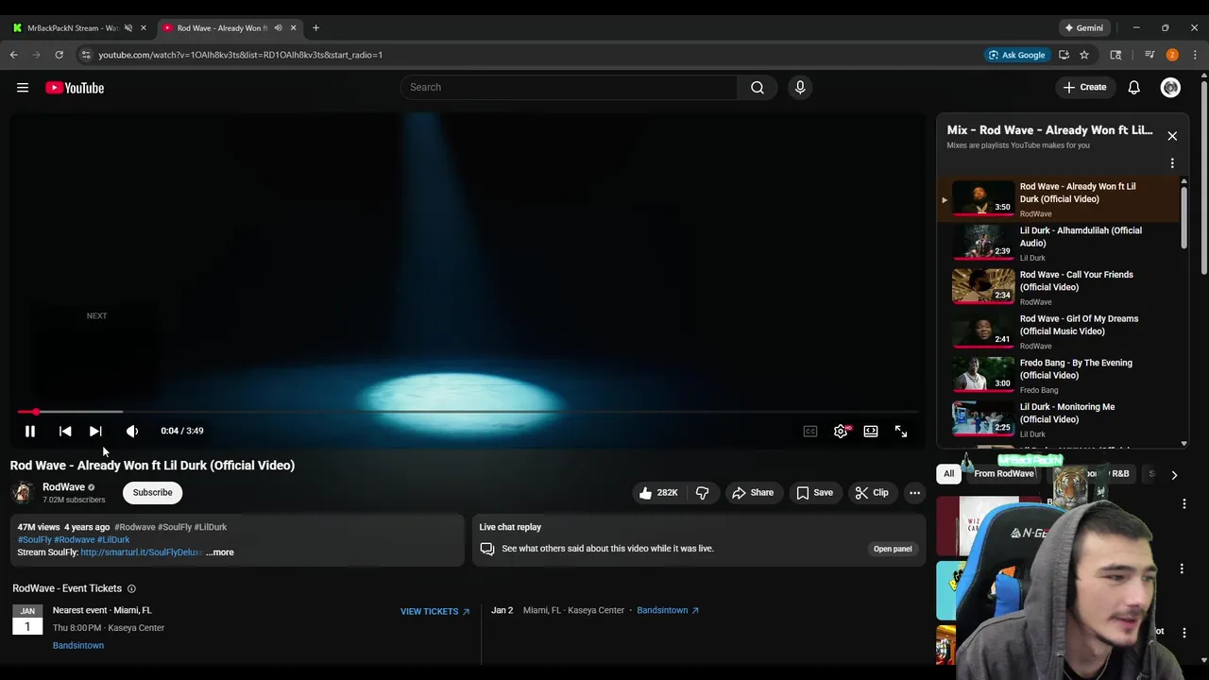Open the account avatar menu

(x=1170, y=88)
